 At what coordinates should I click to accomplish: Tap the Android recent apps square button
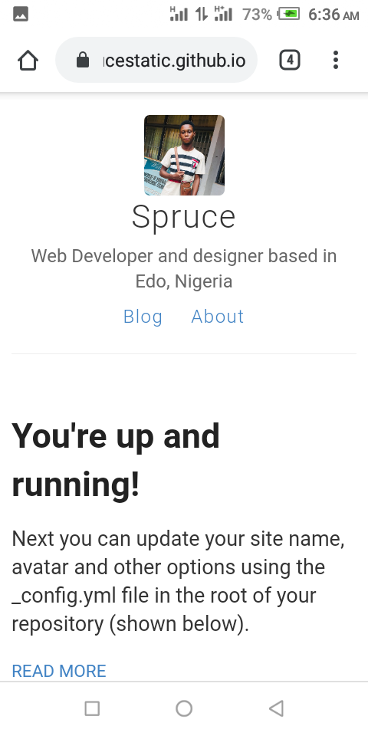92,708
